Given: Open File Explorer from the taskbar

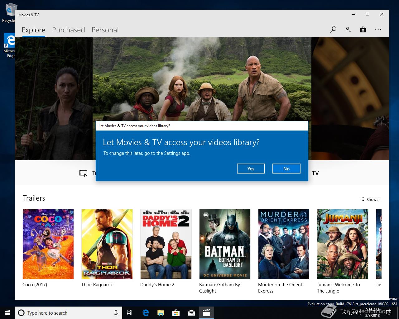Looking at the screenshot, I should 161,313.
